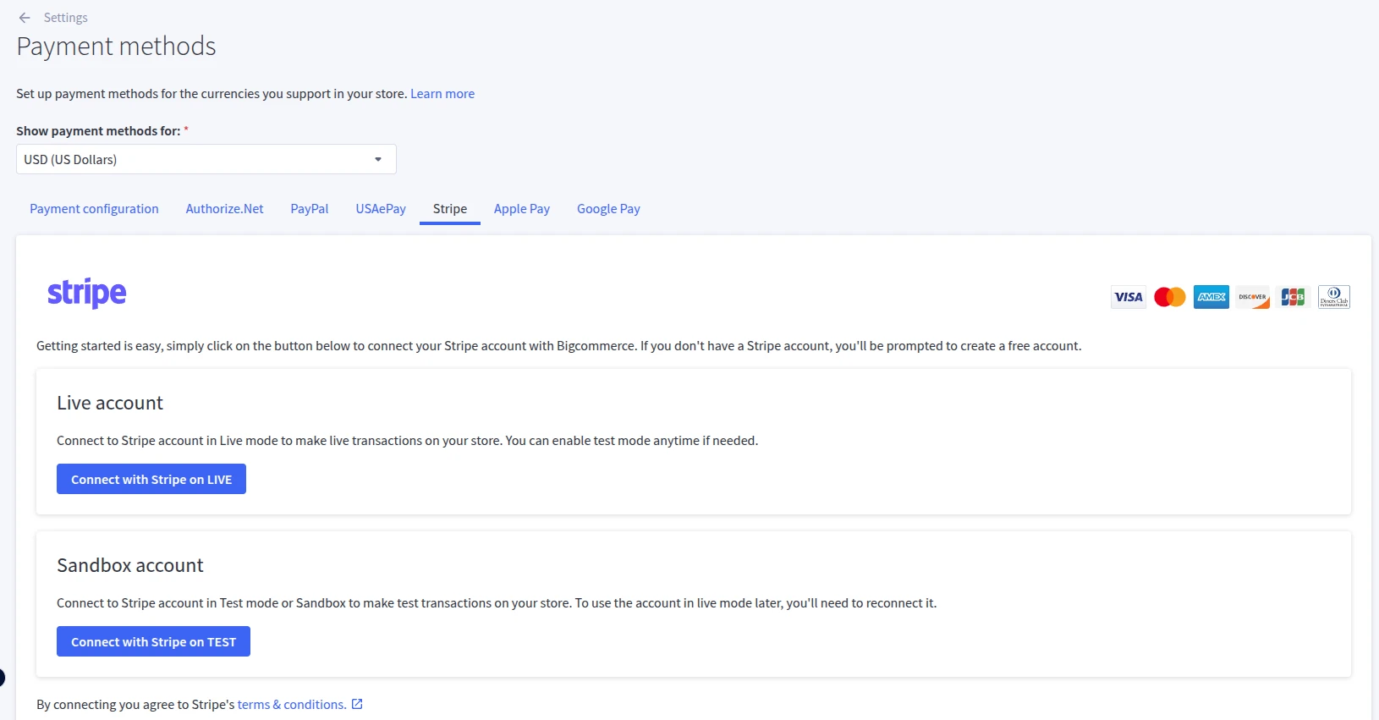Click the back arrow icon beside Settings
The image size is (1379, 720).
click(x=25, y=18)
